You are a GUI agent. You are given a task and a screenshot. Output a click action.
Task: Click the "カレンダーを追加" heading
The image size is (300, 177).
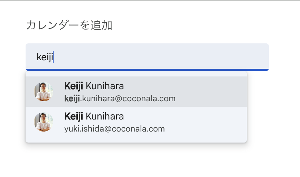coord(69,25)
